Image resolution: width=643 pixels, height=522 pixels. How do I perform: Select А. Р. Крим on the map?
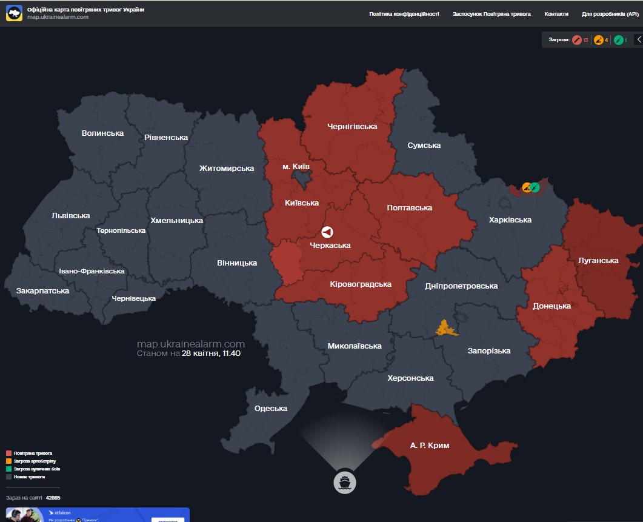[429, 446]
